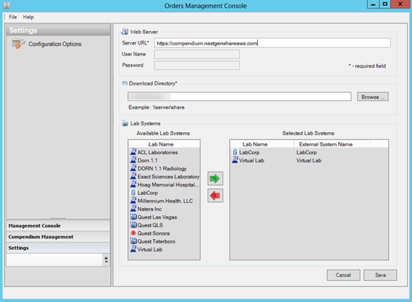Click the Quest Teterboro icon

pyautogui.click(x=133, y=241)
